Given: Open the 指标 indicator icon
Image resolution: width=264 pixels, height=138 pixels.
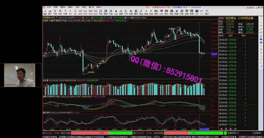Looking at the screenshot, I should (156, 12).
